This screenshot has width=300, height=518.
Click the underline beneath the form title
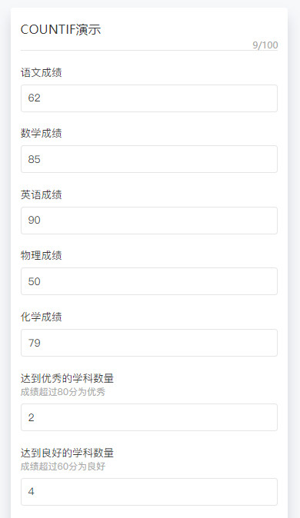[x=149, y=51]
